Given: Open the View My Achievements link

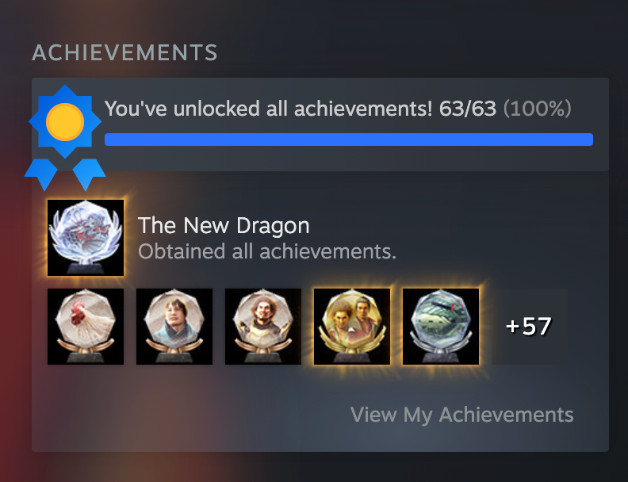Looking at the screenshot, I should pyautogui.click(x=461, y=415).
